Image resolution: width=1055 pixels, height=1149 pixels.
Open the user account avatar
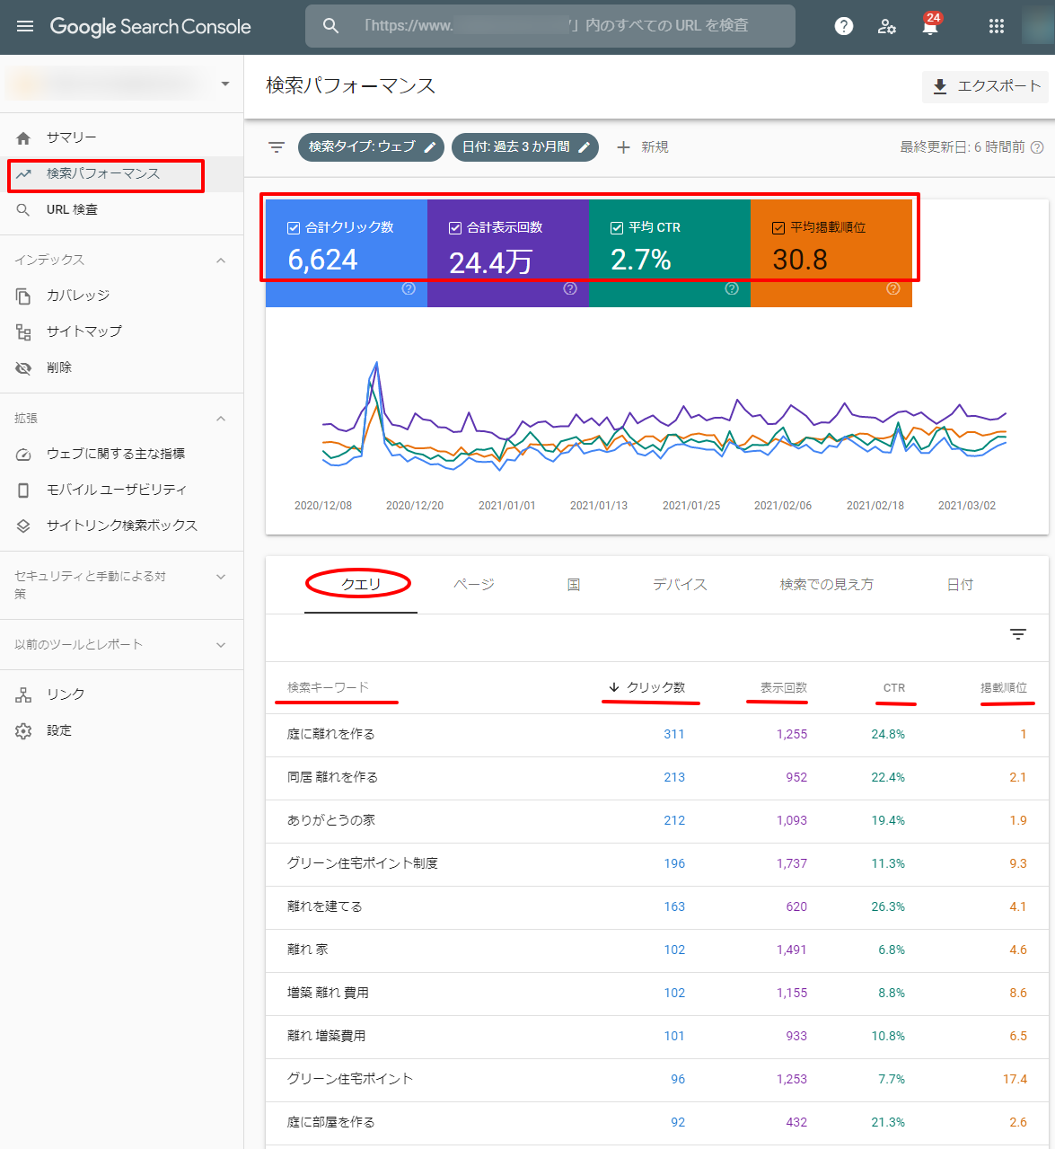1037,26
